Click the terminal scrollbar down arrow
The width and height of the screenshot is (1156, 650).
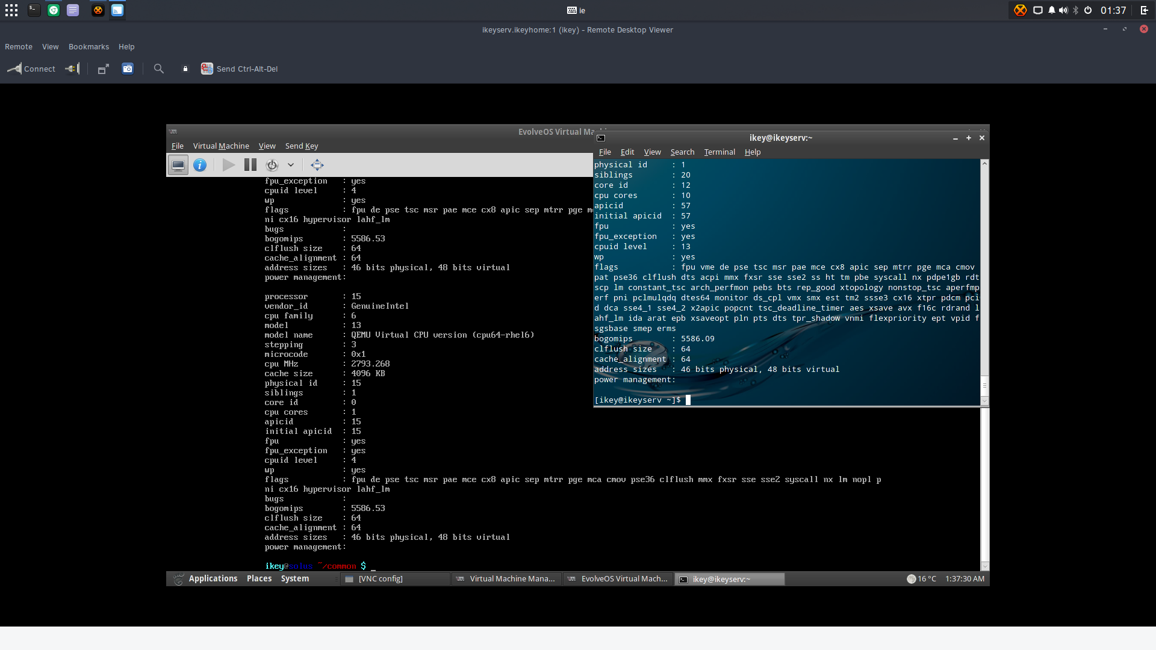[984, 401]
